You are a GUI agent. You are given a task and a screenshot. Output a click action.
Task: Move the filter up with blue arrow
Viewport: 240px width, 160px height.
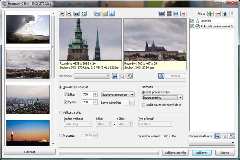pos(225,14)
